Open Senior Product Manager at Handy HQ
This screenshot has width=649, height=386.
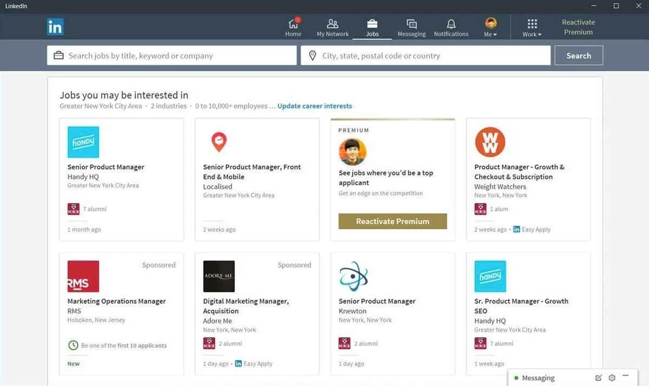click(106, 167)
